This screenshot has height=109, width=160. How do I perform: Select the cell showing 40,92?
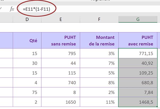tap(138, 63)
